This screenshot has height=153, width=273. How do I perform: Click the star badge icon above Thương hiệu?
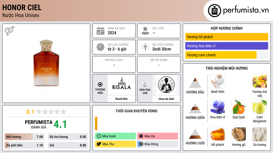click(100, 84)
